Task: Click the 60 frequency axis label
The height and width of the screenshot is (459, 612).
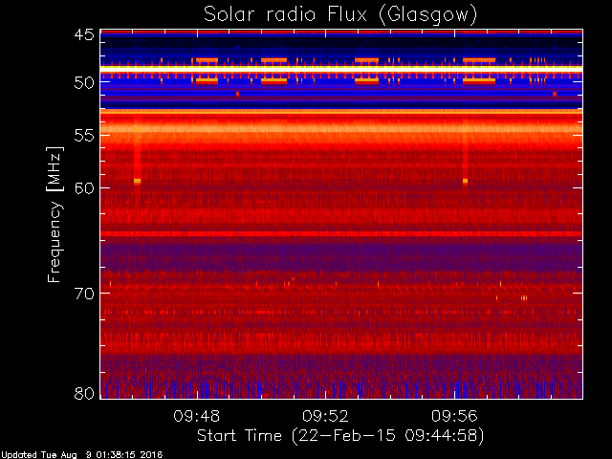Action: (x=84, y=188)
